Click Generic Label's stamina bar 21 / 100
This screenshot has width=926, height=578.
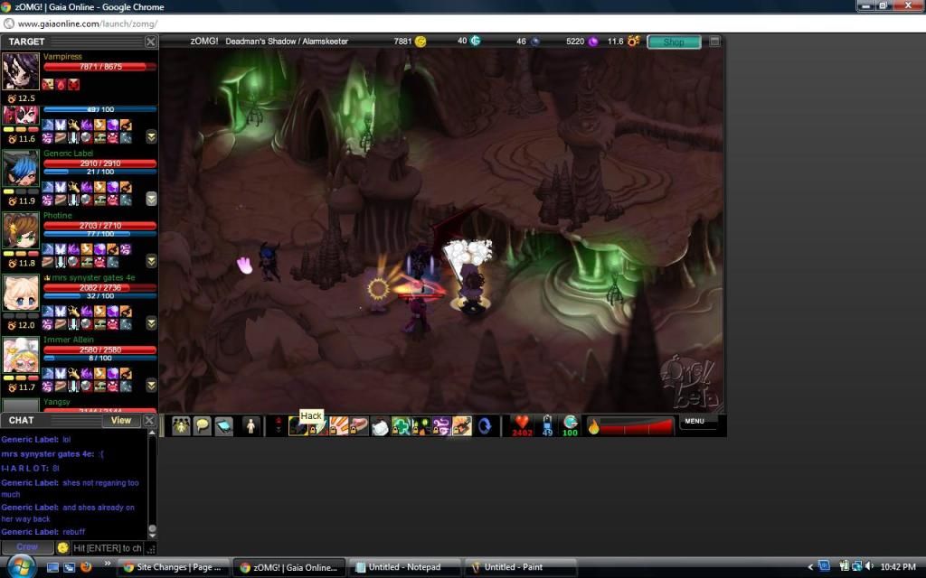pyautogui.click(x=99, y=172)
